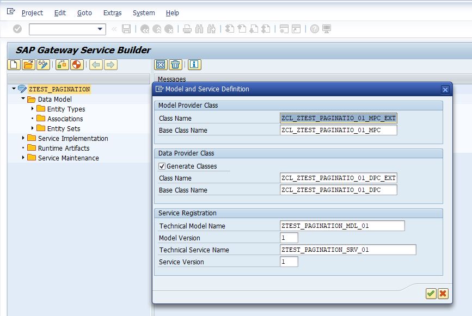Toggle the Generate Classes checkbox
The height and width of the screenshot is (316, 472).
162,166
